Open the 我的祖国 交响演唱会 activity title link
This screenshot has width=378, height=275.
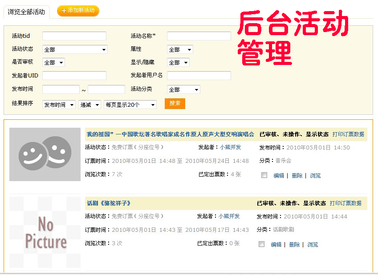(170, 134)
